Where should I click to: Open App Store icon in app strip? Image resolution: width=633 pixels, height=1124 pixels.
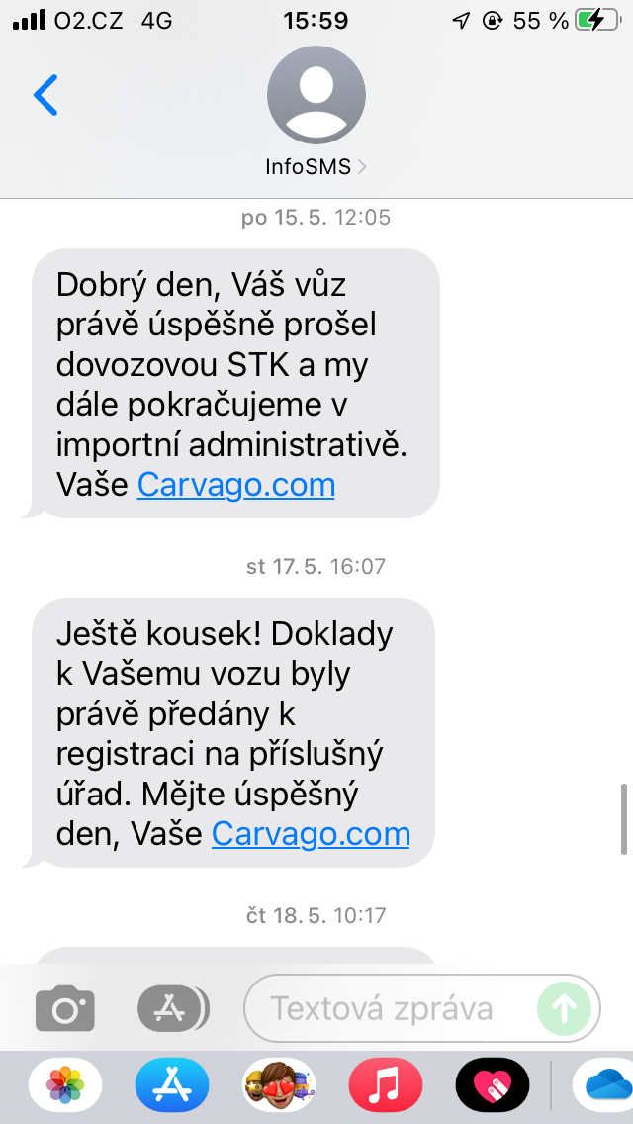click(172, 1084)
